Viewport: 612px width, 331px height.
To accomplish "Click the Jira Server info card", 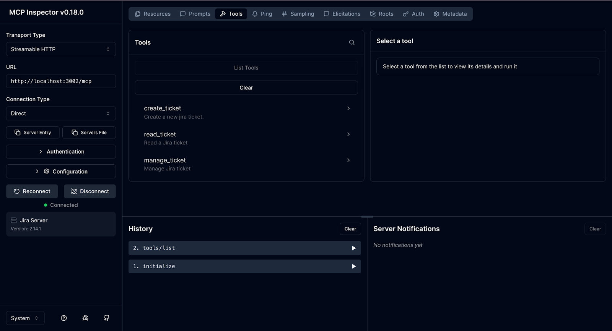I will (x=61, y=224).
